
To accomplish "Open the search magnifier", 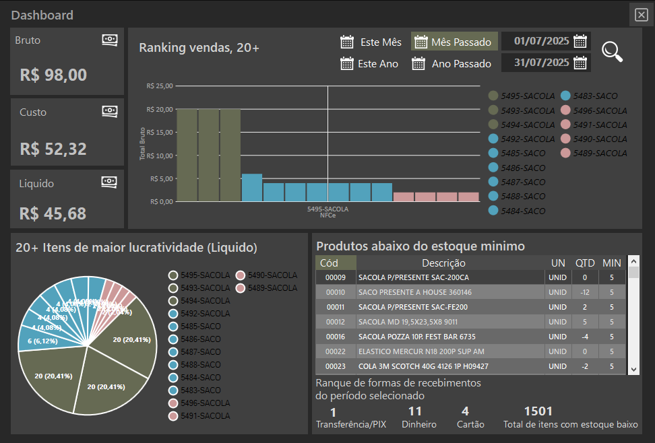I will coord(613,52).
